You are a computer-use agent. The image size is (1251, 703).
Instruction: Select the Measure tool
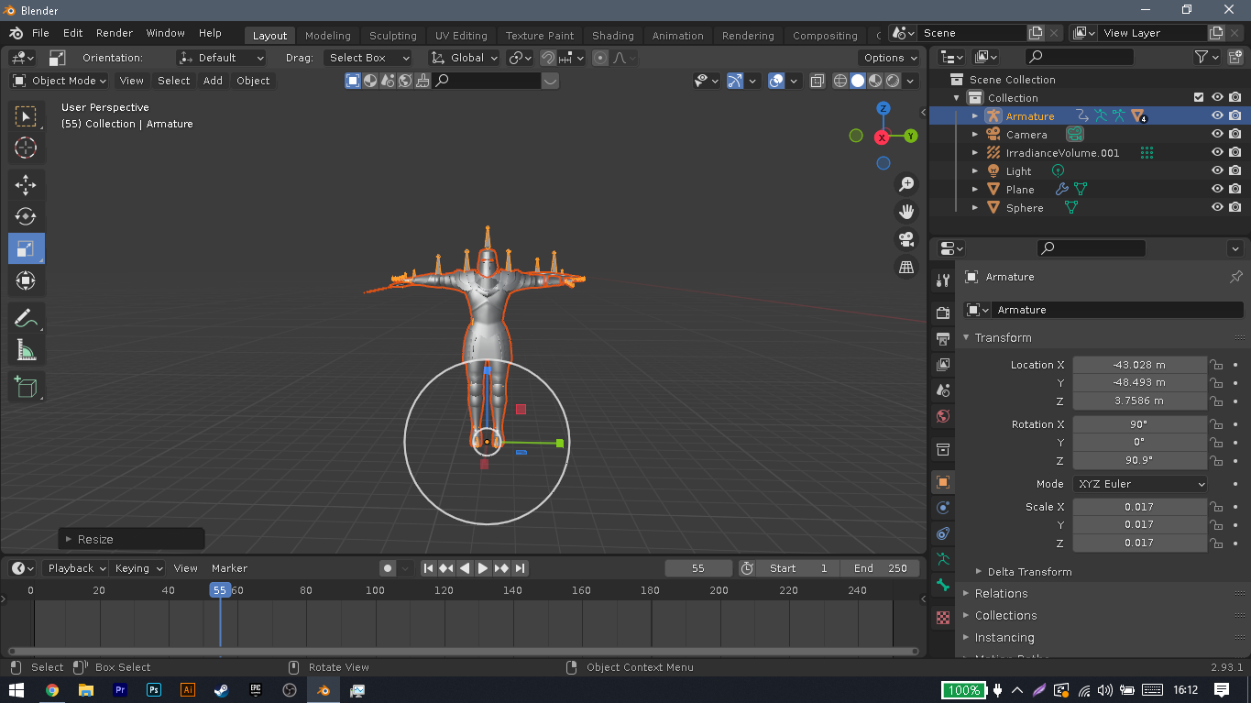pyautogui.click(x=26, y=350)
